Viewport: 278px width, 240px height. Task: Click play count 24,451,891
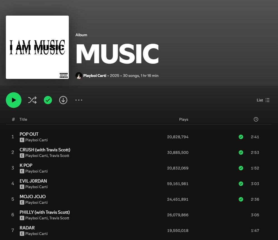(178, 199)
